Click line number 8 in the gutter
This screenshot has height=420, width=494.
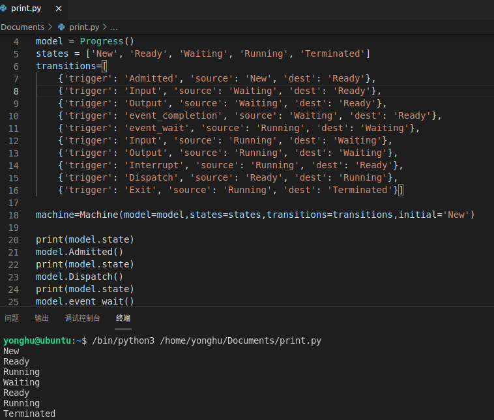click(x=16, y=91)
